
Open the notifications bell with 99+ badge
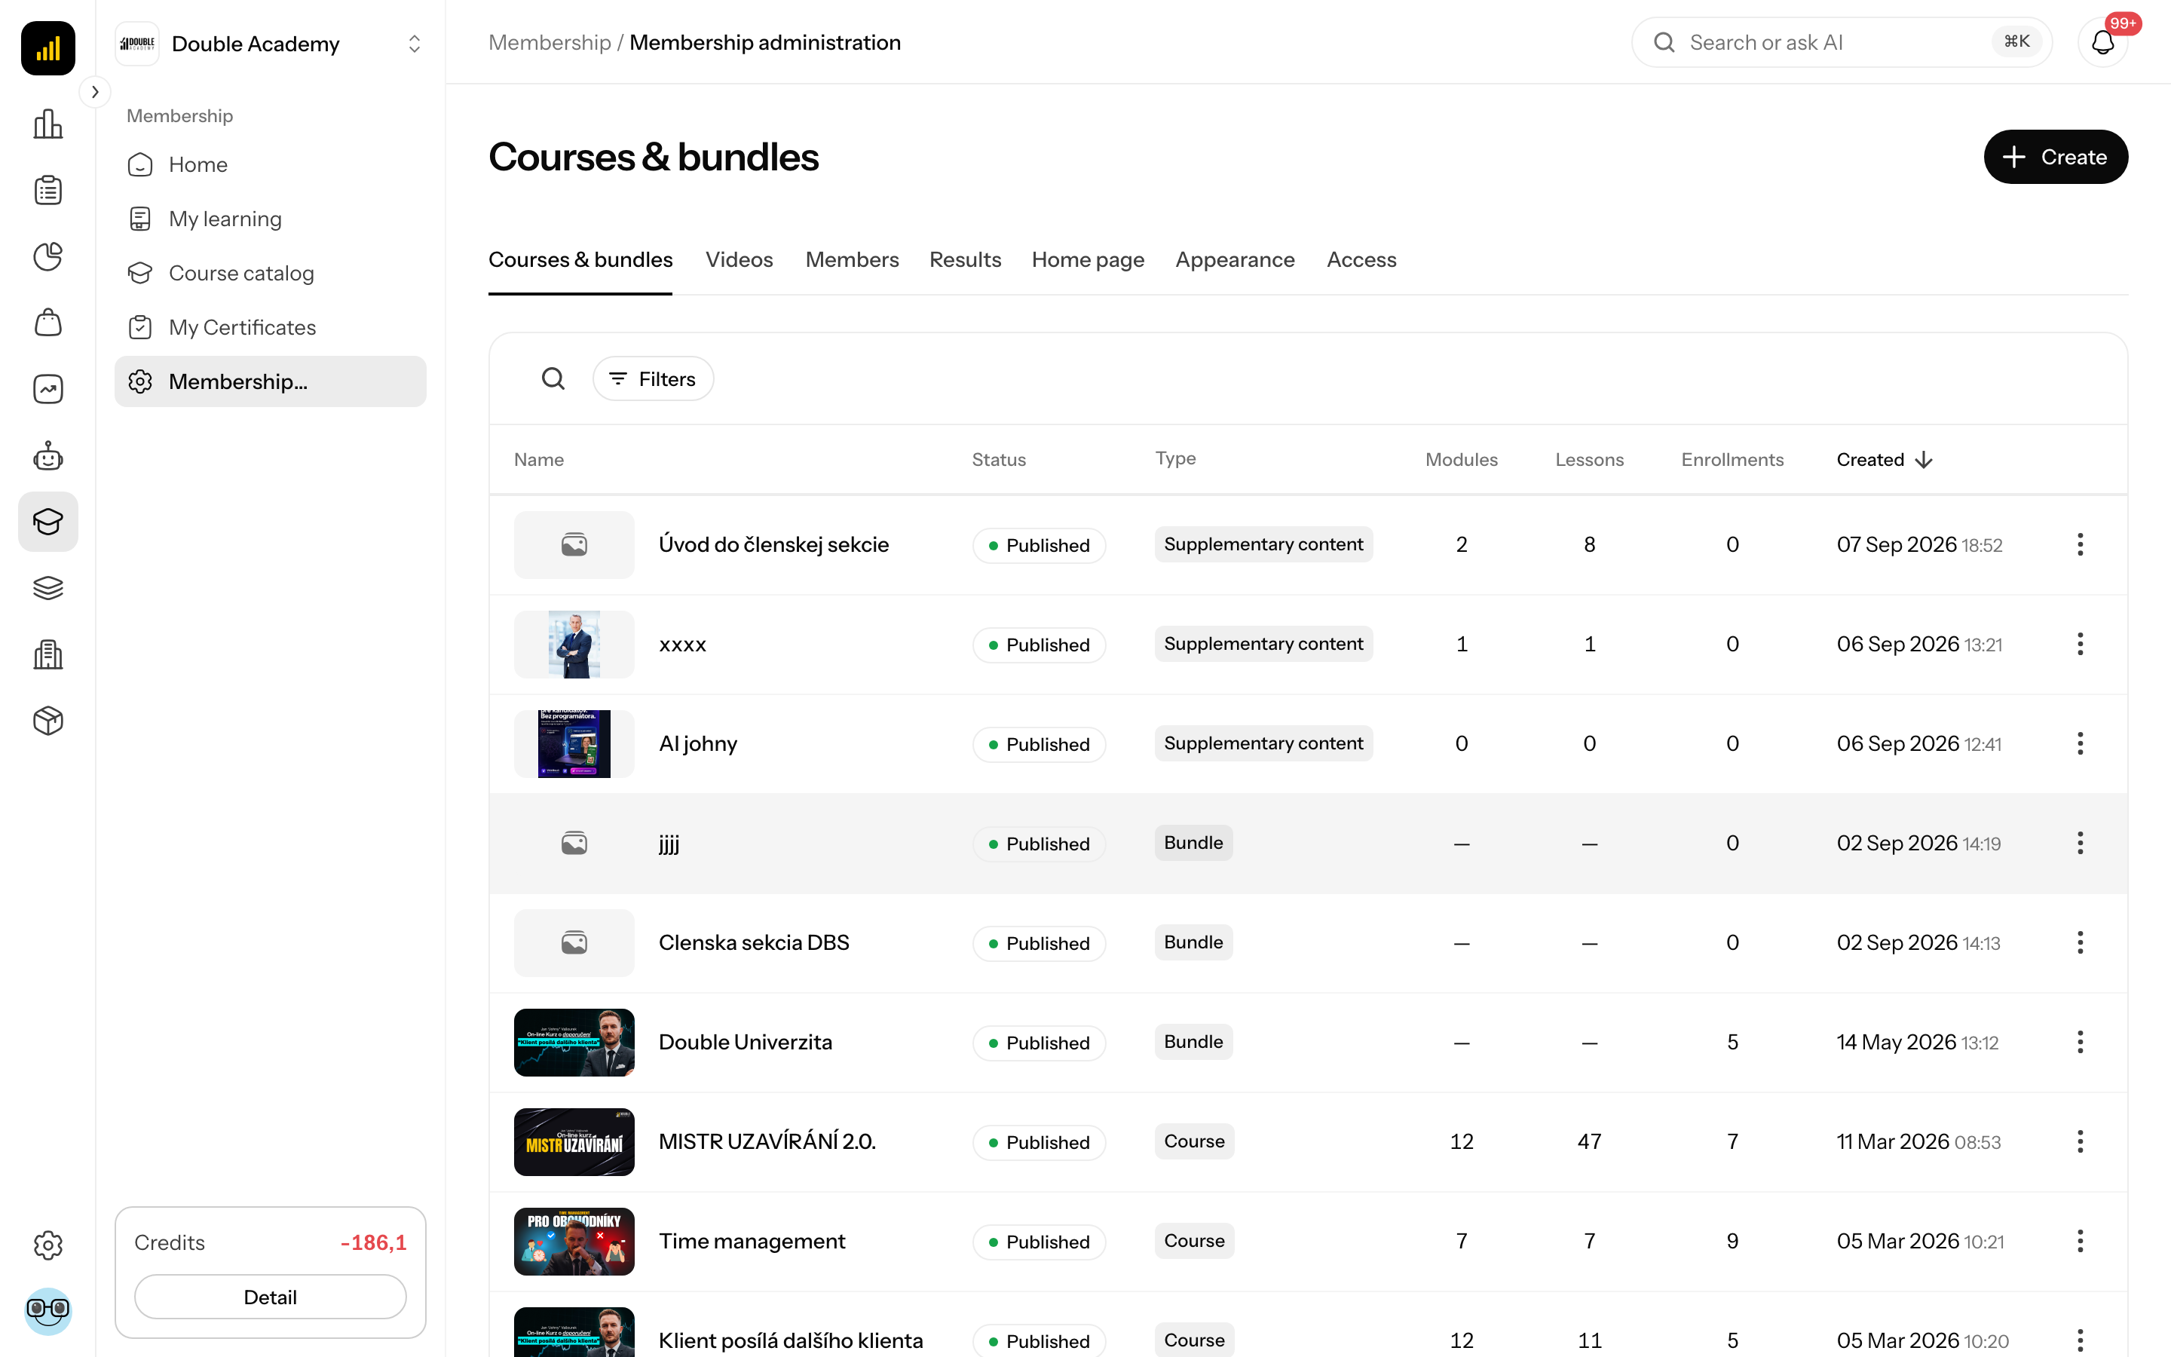click(x=2103, y=42)
